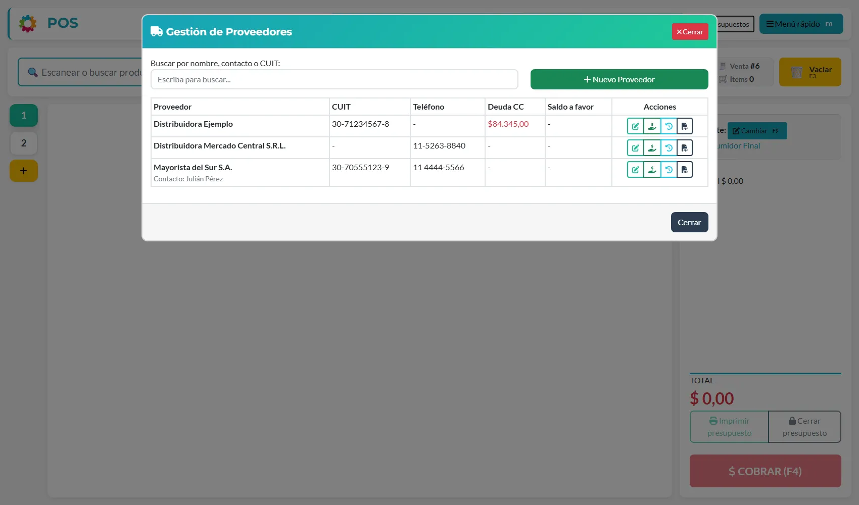Screen dimensions: 859x505
Task: Click the dark Cerrar button in footer
Action: [689, 222]
